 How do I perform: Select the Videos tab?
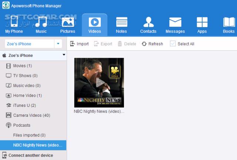[95, 25]
